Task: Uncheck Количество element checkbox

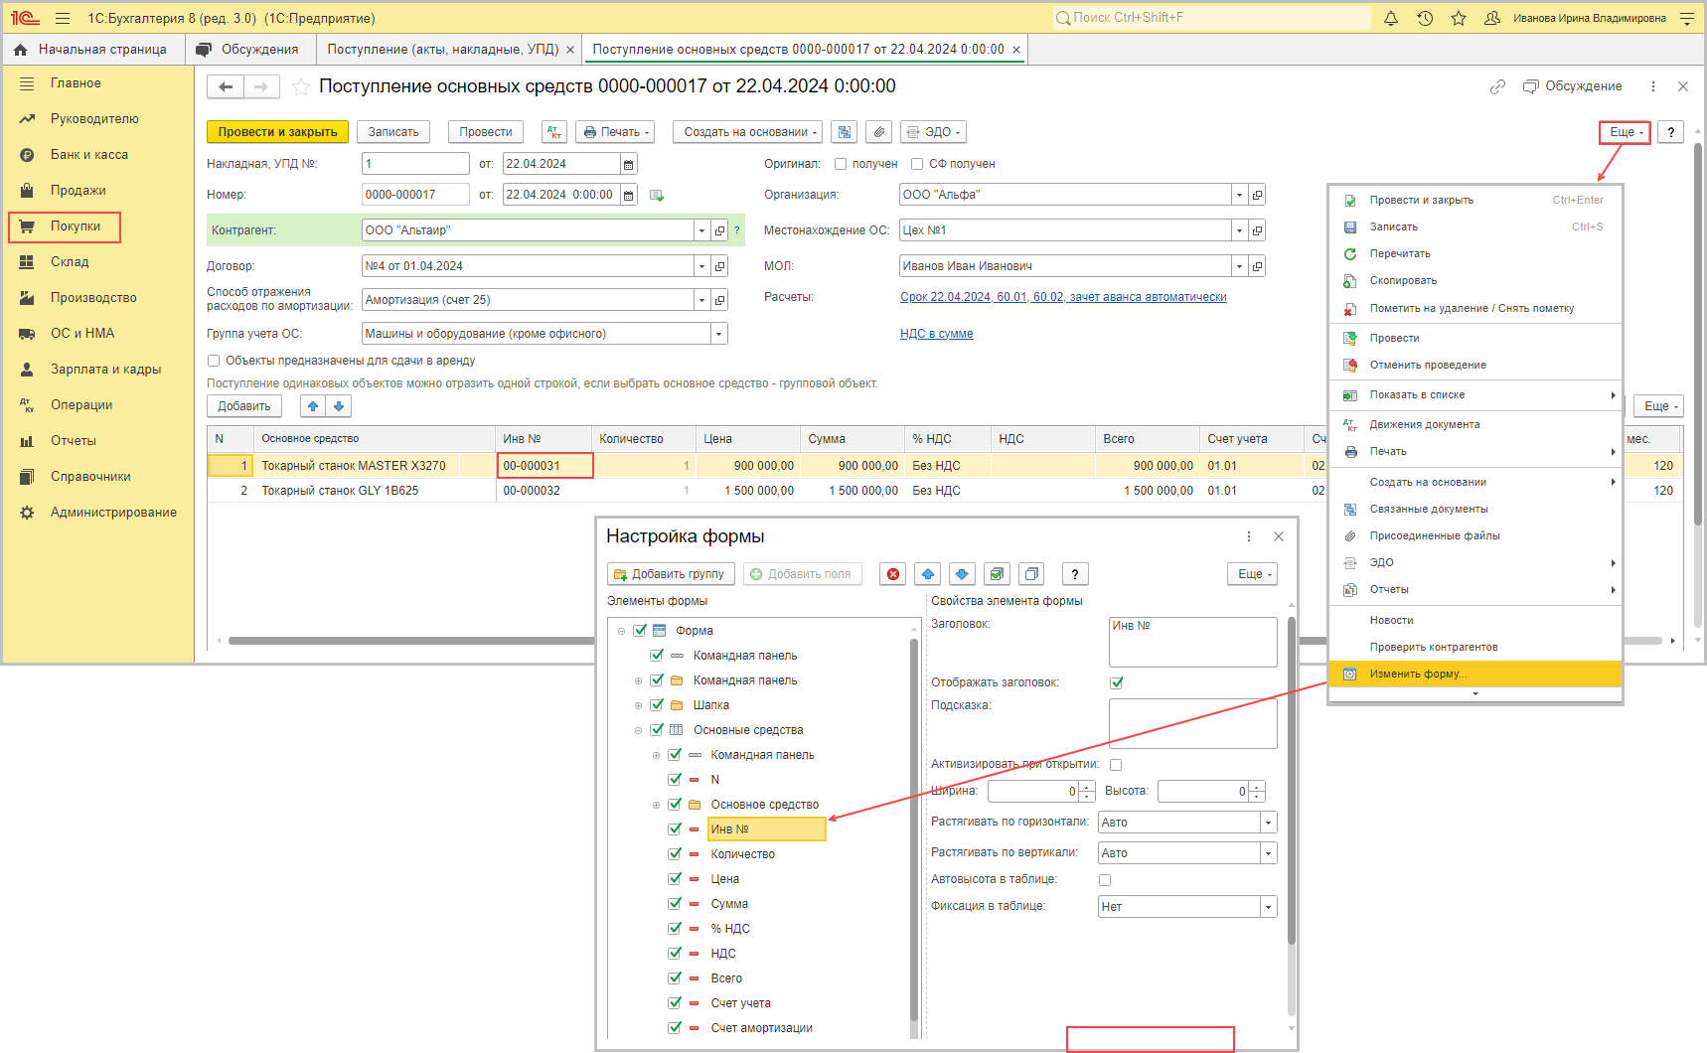Action: [x=675, y=854]
